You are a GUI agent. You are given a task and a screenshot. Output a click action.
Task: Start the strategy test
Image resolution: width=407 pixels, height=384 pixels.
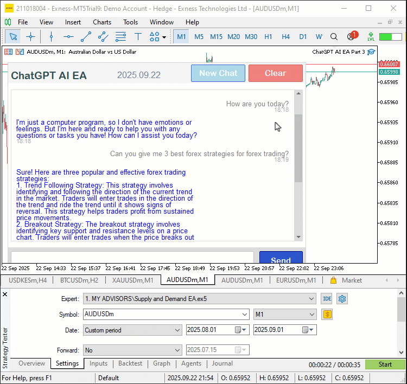pos(385,364)
